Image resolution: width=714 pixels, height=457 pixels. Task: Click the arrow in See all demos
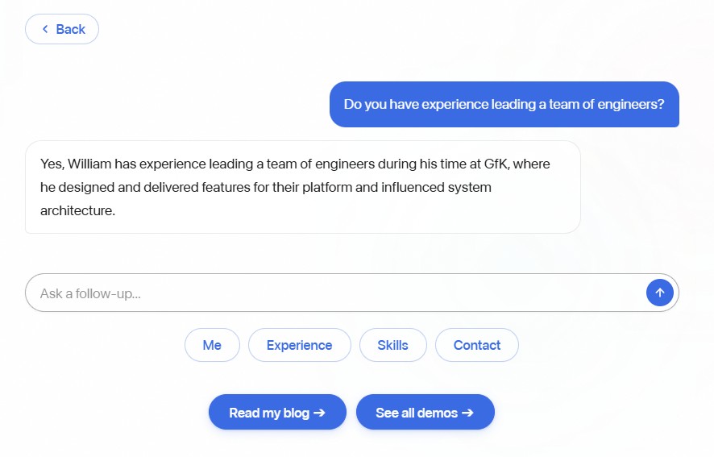pos(467,413)
